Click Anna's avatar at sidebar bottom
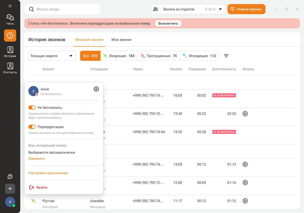 click(x=10, y=202)
